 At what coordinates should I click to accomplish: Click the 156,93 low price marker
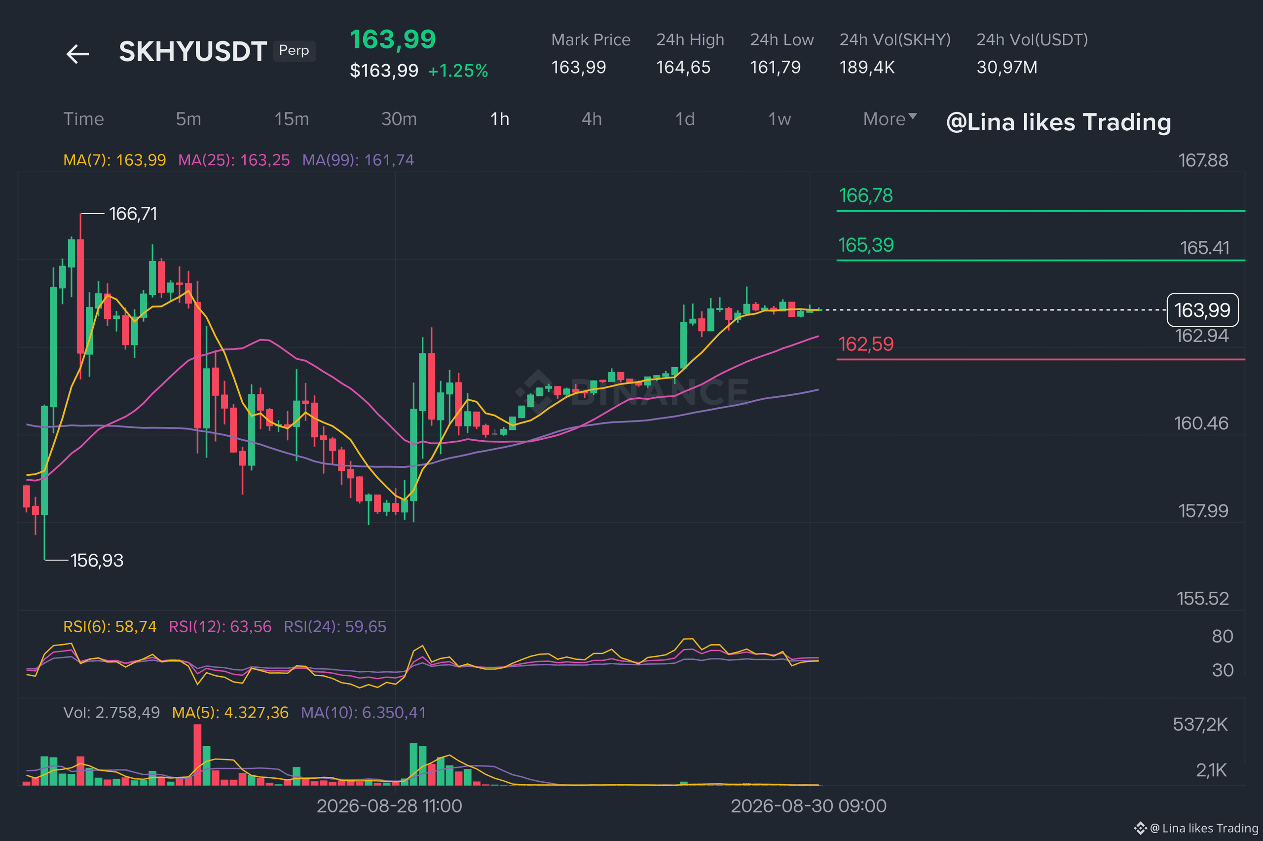tap(97, 561)
